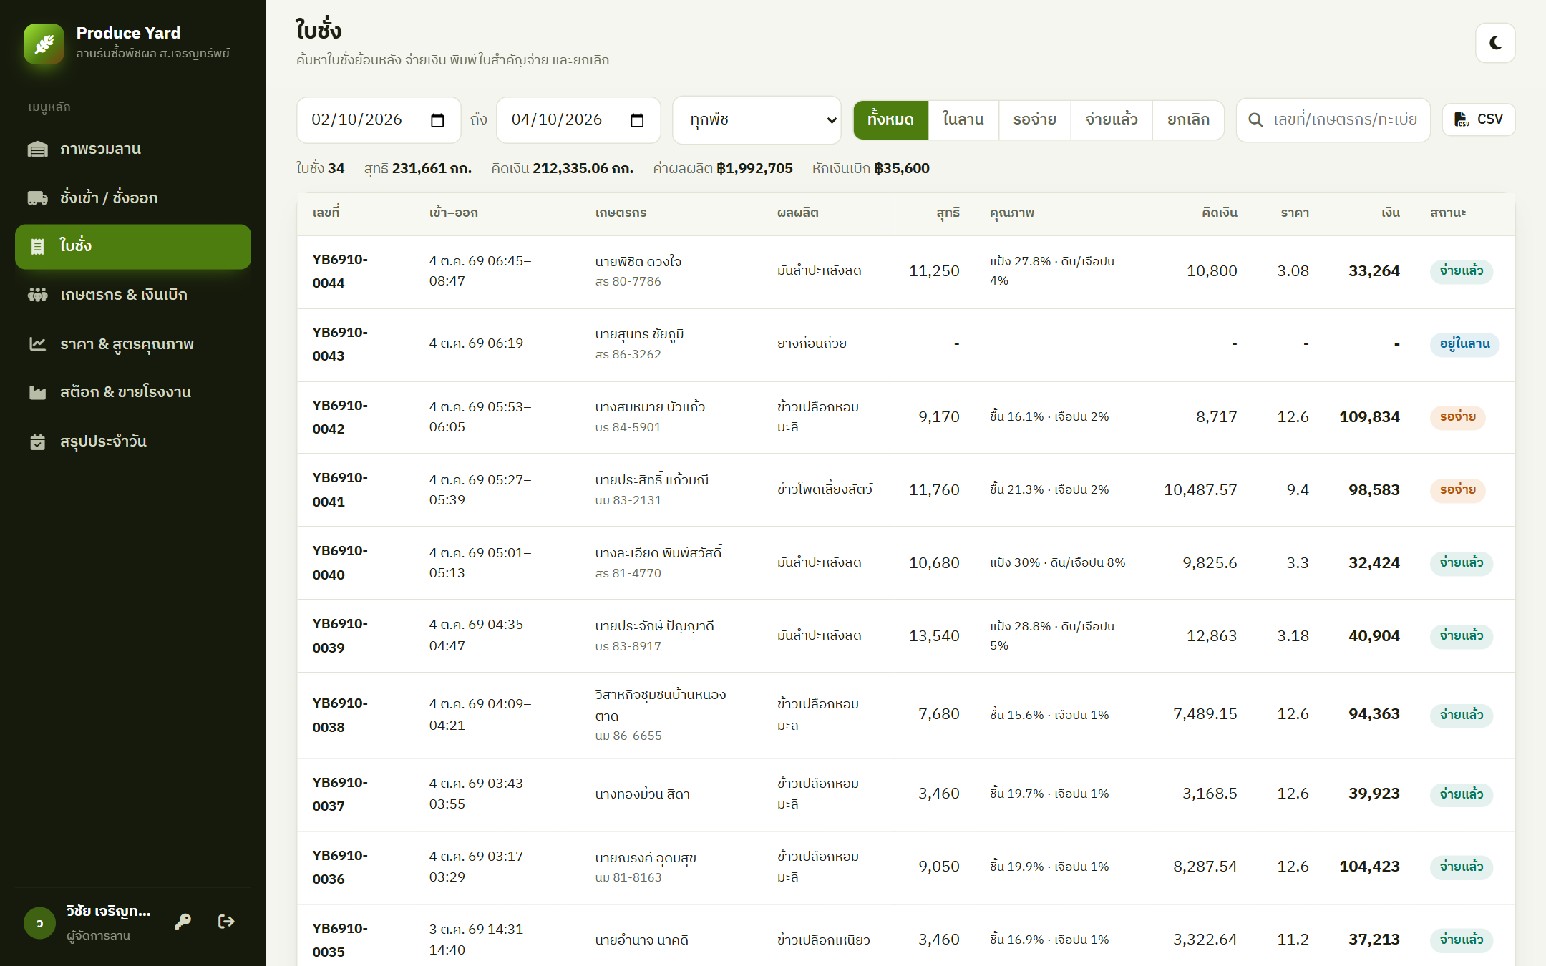Filter tickets by ยกเลิก status

(1188, 119)
